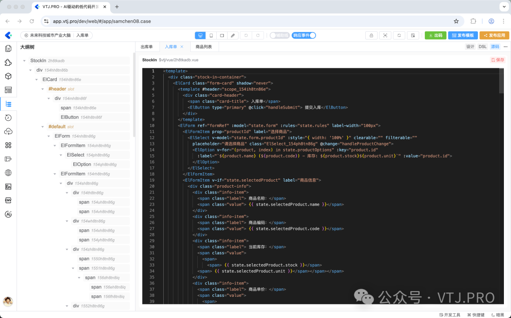This screenshot has height=318, width=511.
Task: Click the document settings icon in toolbar
Action: click(413, 35)
